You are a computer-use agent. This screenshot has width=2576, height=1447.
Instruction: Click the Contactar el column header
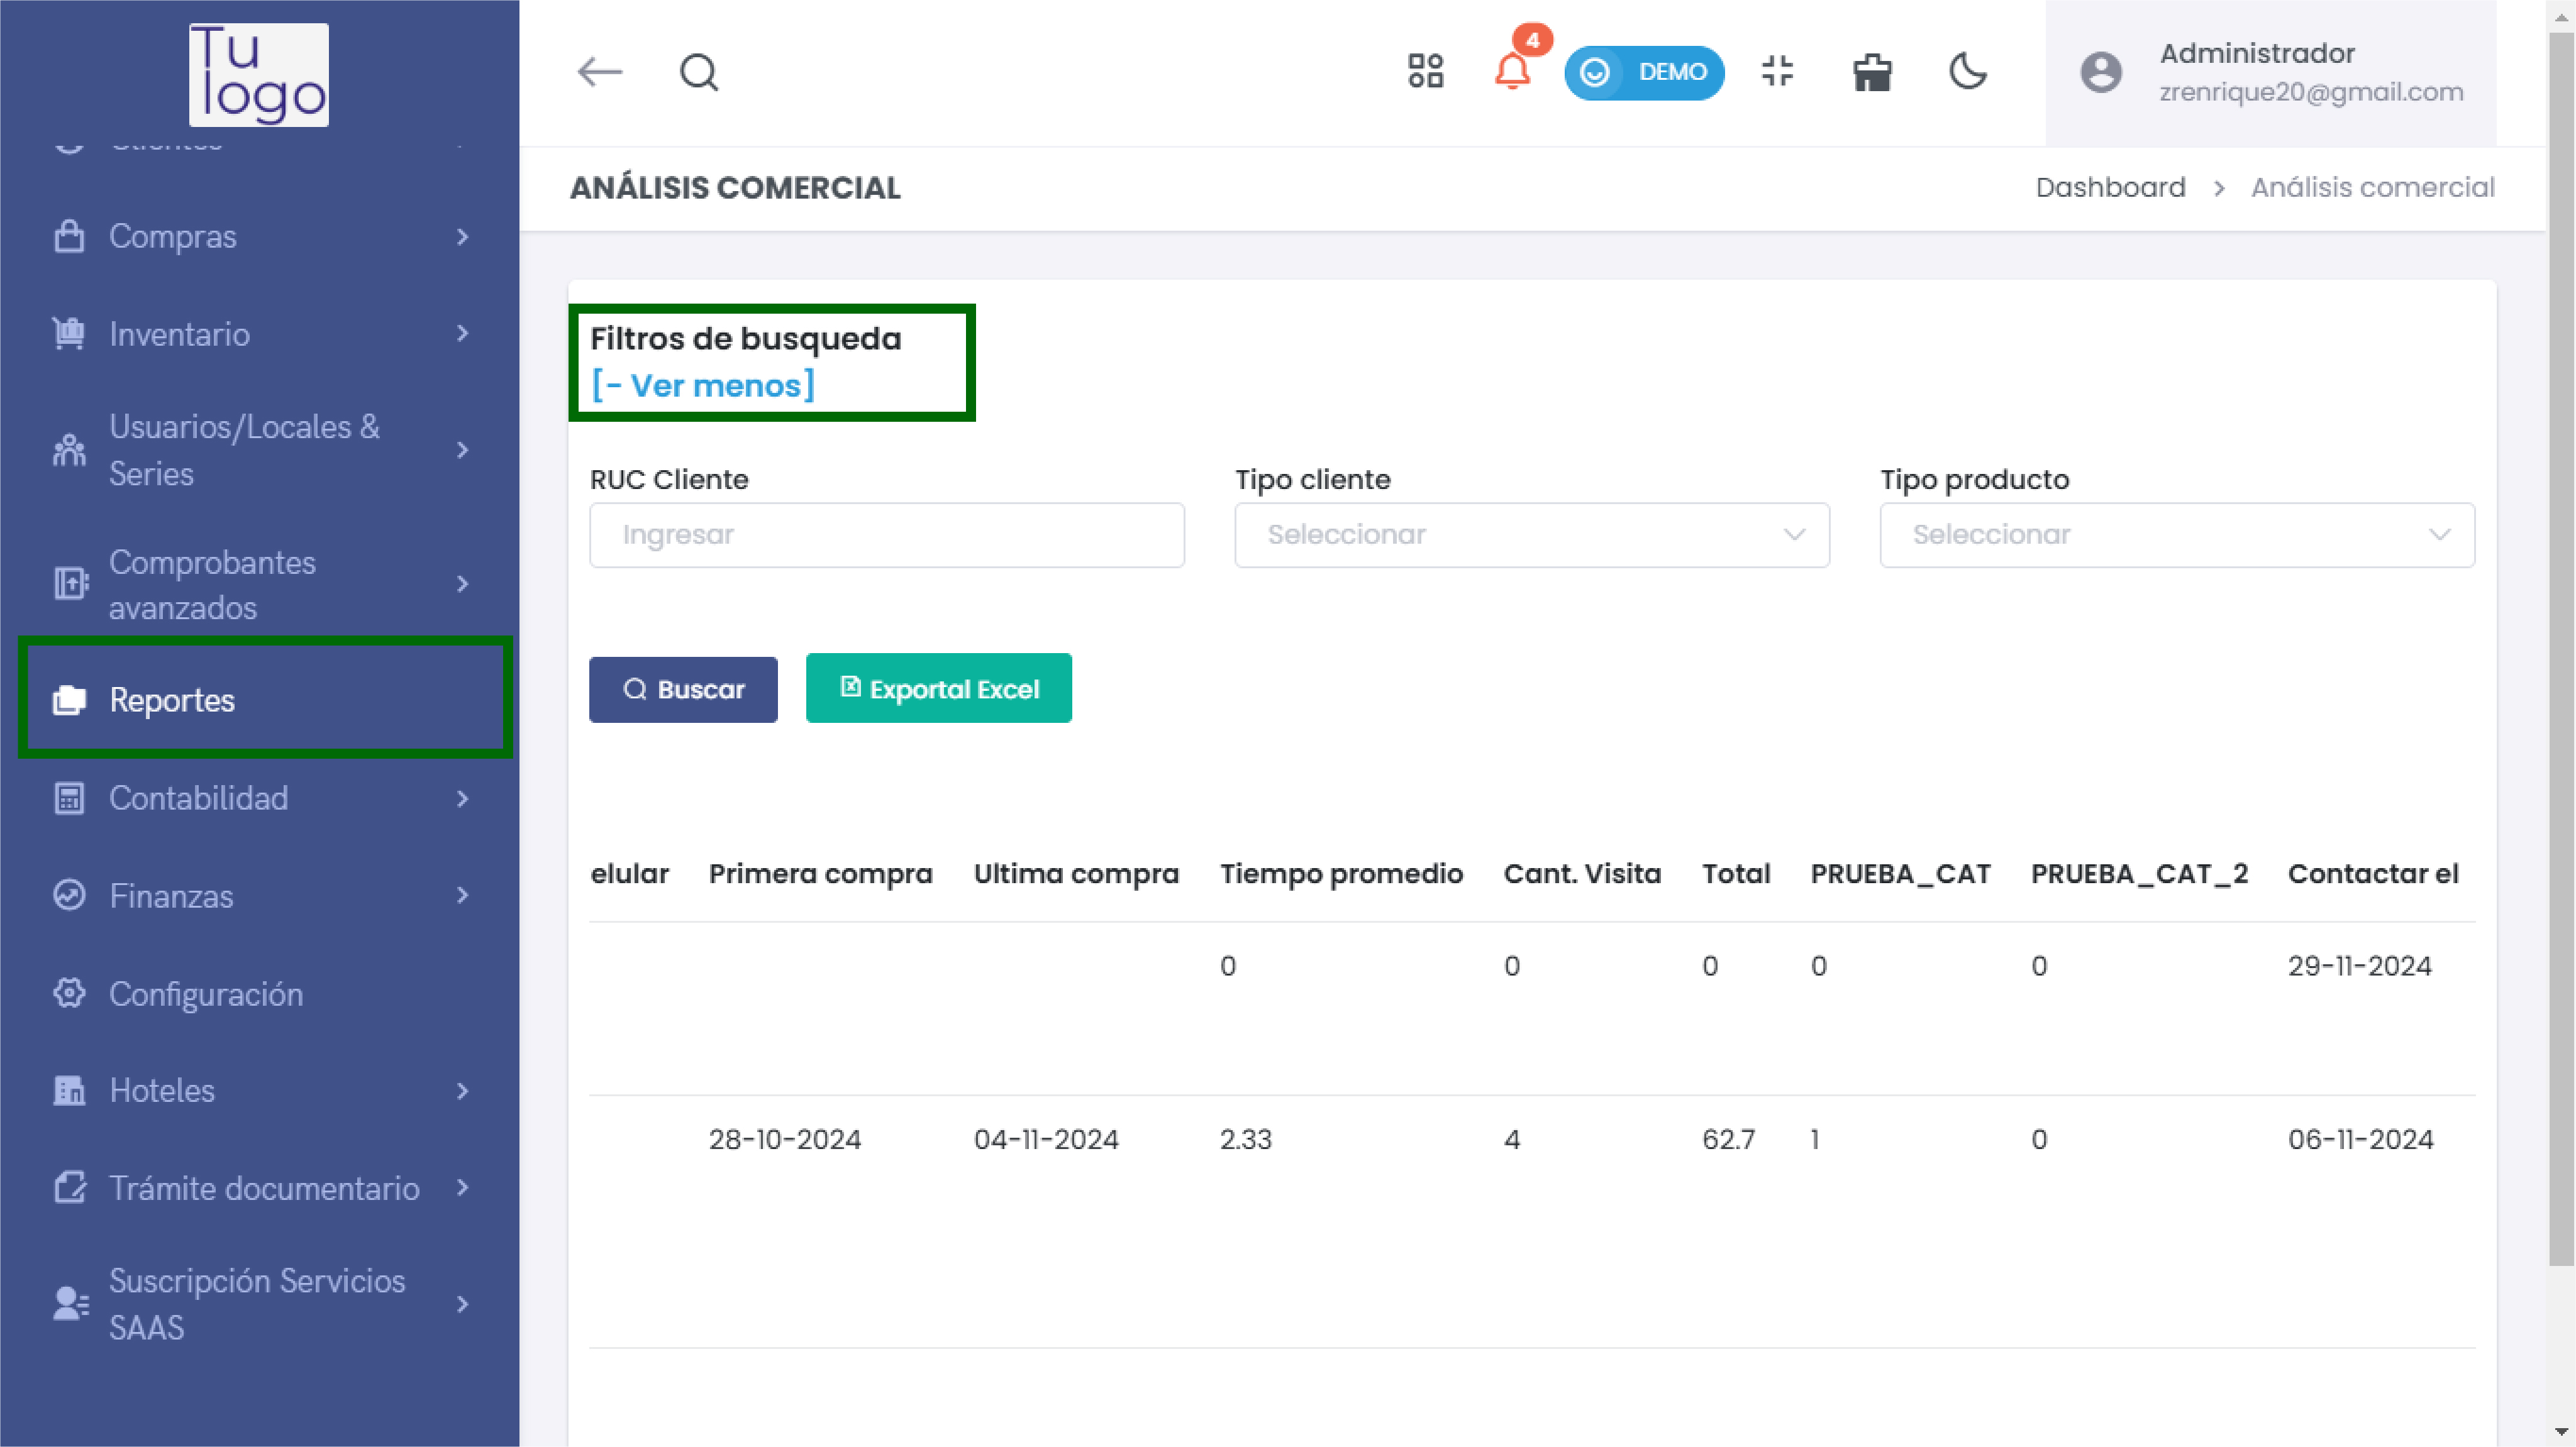click(2373, 873)
